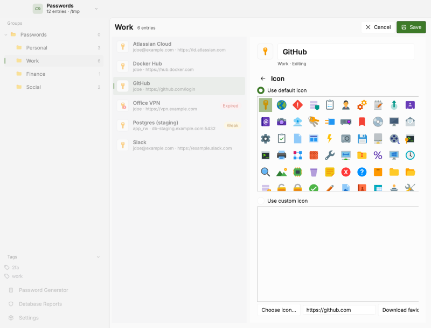
Task: Choose the yellow lightning bolt icon
Action: 330,139
